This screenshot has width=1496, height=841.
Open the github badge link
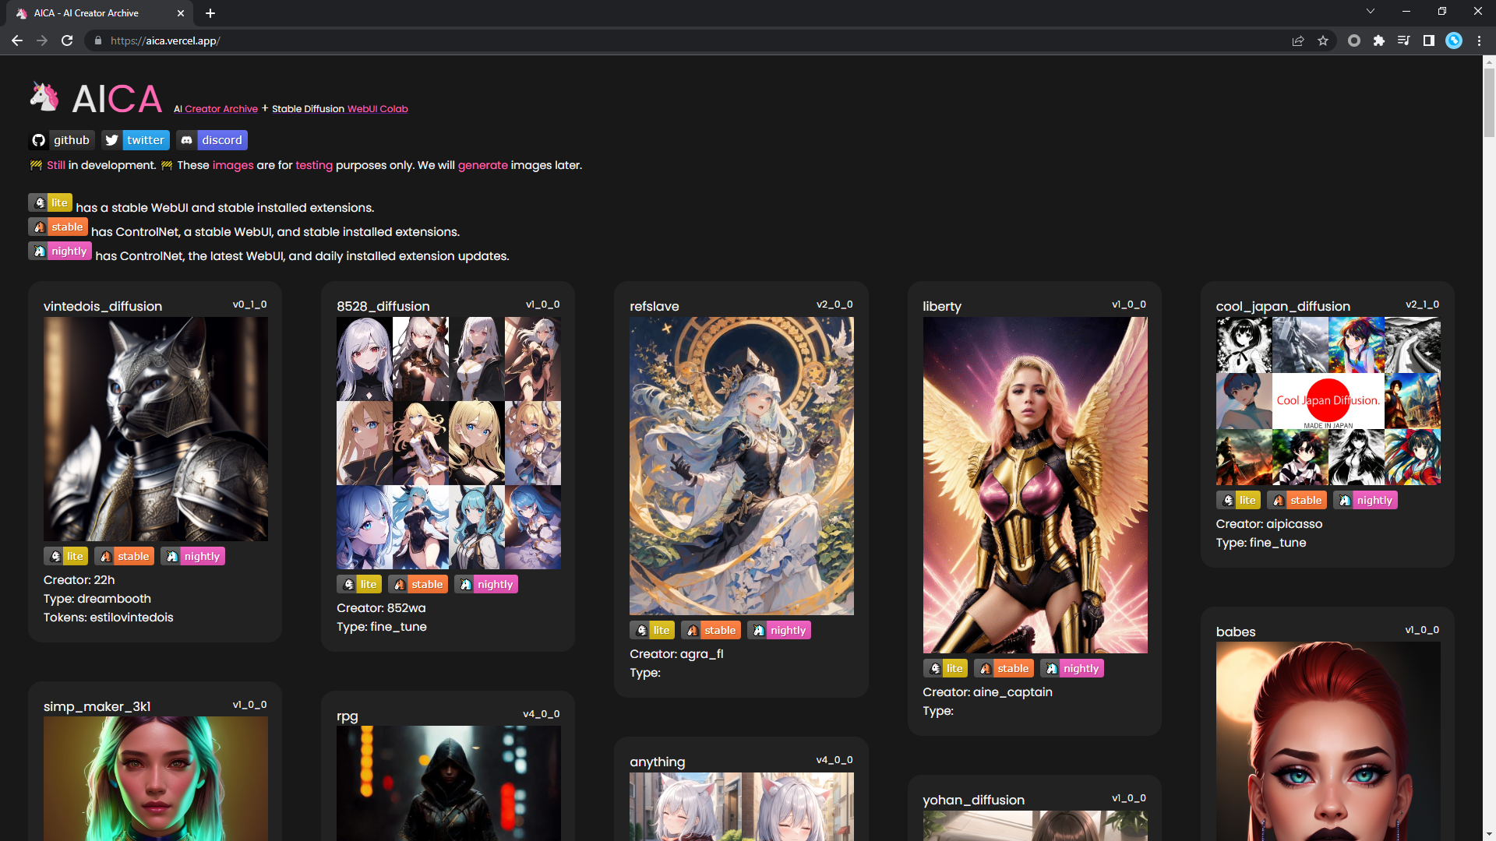click(x=62, y=140)
